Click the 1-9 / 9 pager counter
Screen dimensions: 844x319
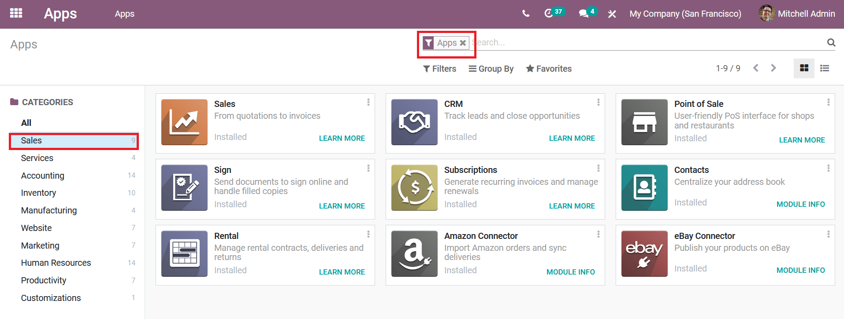click(x=728, y=68)
